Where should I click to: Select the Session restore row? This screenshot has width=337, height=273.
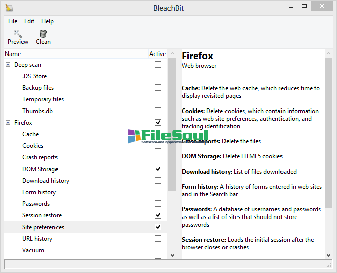86,215
